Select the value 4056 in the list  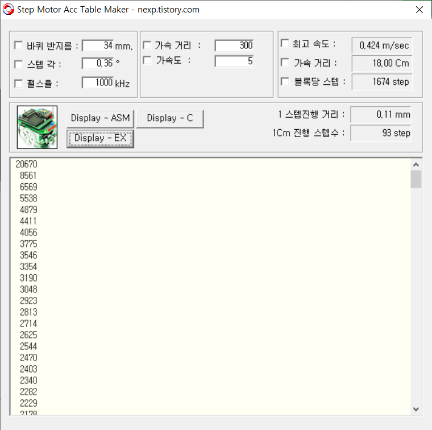[x=28, y=233]
